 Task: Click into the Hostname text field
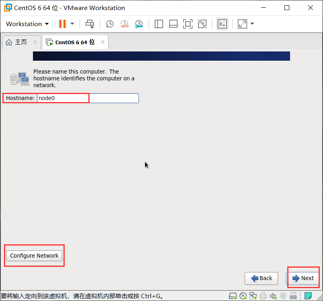tap(88, 98)
